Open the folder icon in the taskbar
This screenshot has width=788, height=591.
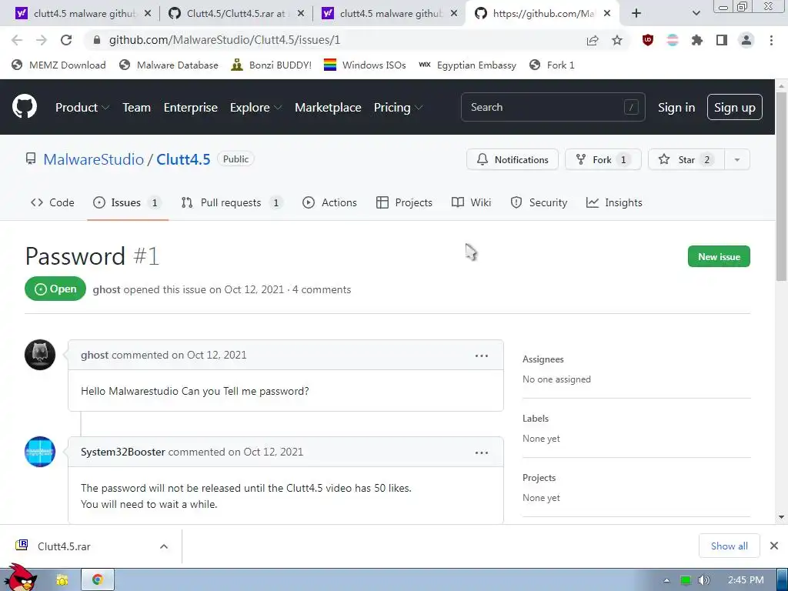point(62,580)
